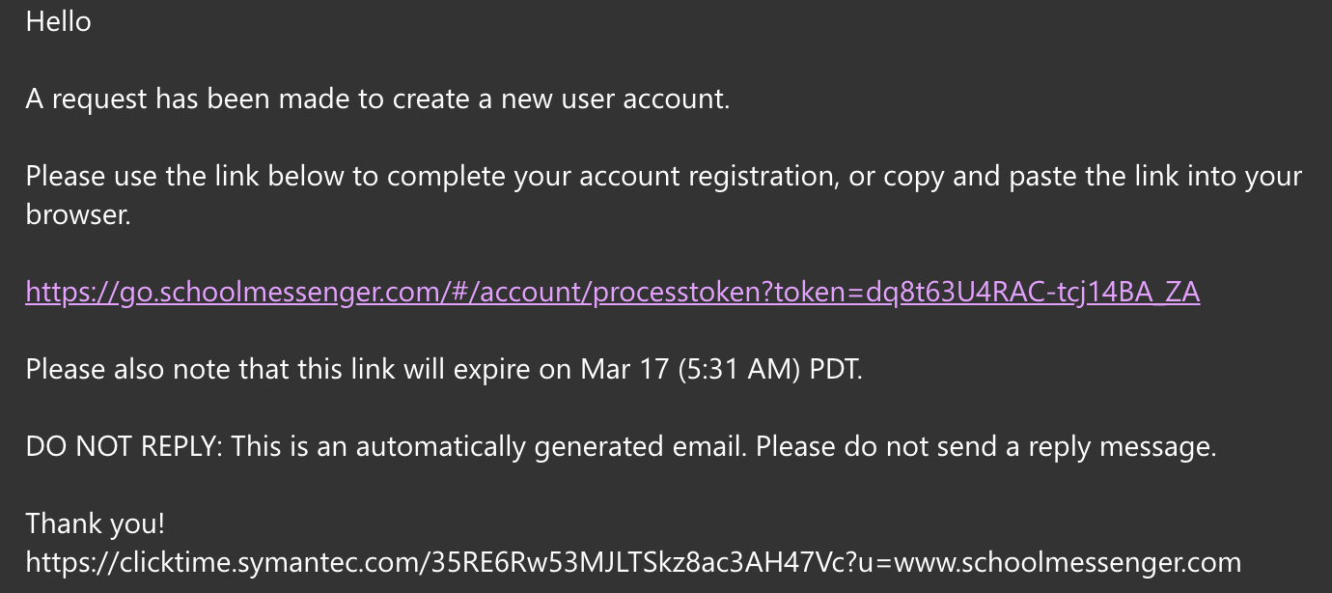Screen dimensions: 1332x593
Task: Click the "Please also note" expiry sentence start
Action: click(x=128, y=369)
